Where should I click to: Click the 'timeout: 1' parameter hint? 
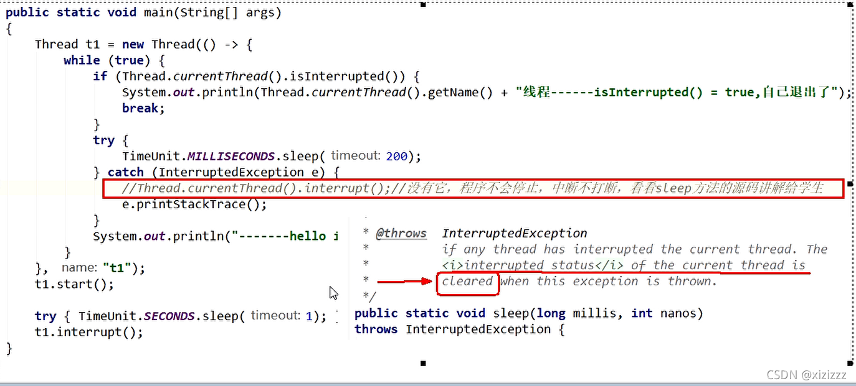click(x=281, y=316)
